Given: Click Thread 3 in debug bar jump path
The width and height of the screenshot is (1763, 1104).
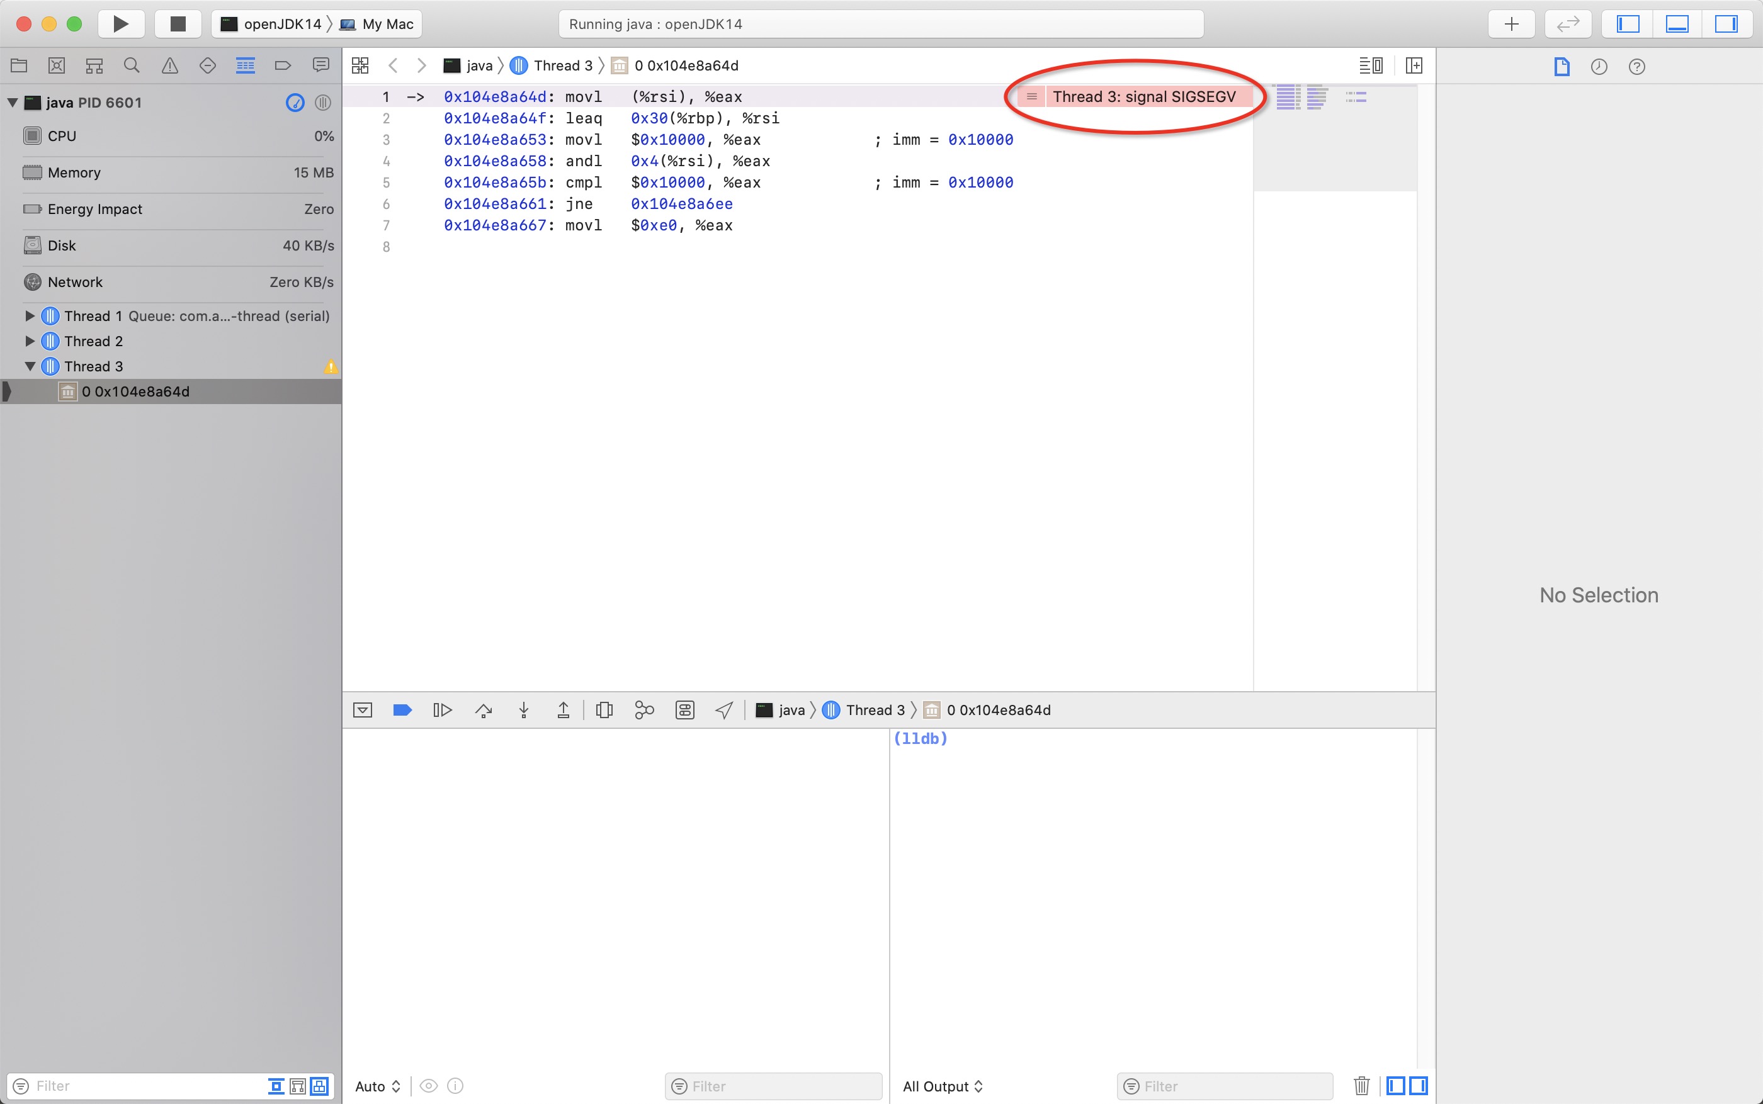Looking at the screenshot, I should pos(864,711).
